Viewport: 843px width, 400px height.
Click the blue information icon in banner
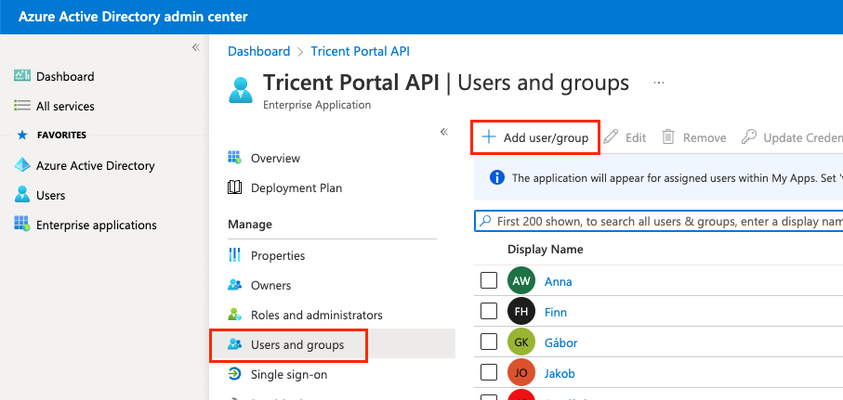coord(497,177)
